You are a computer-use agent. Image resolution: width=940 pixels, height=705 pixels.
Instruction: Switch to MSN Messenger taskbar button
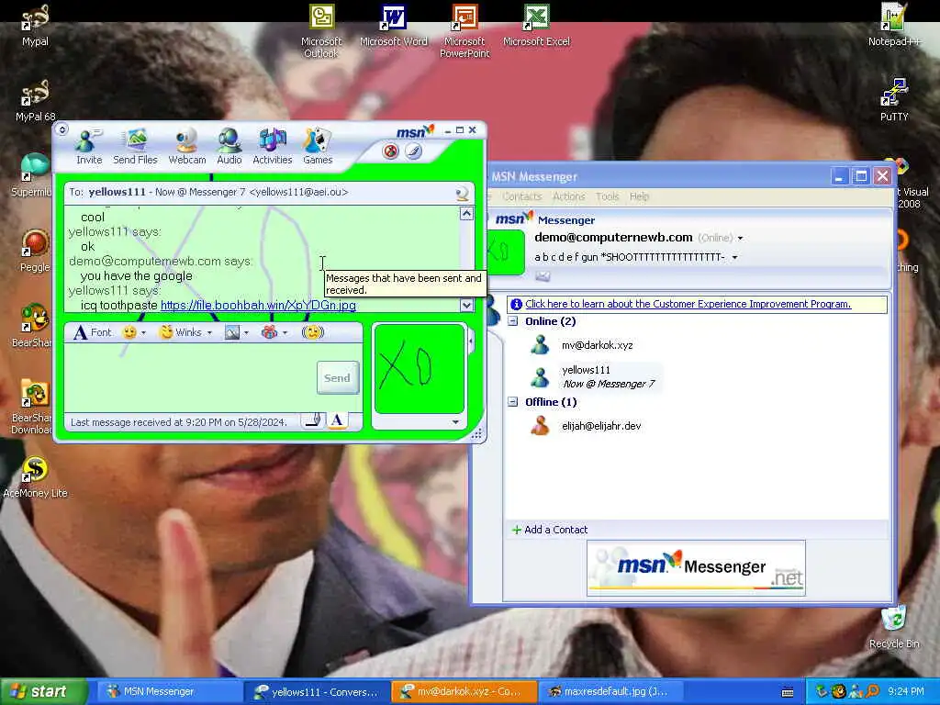pyautogui.click(x=170, y=692)
